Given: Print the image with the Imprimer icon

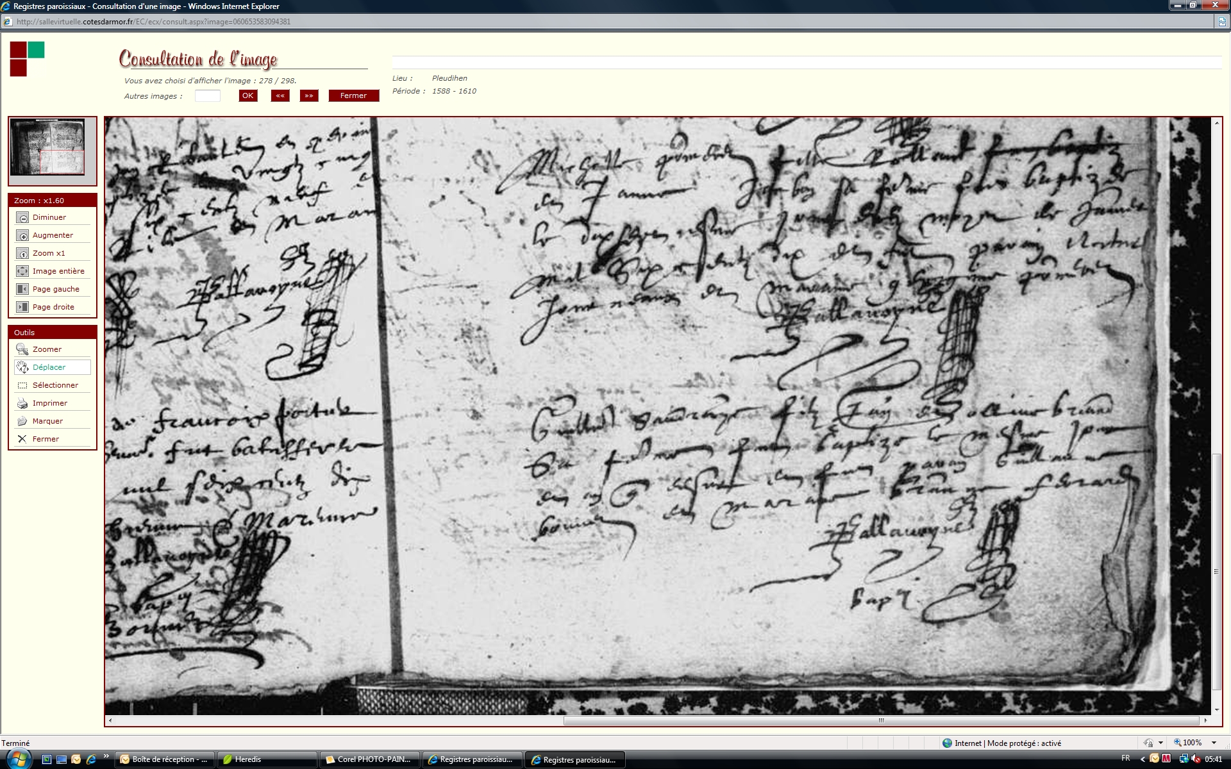Looking at the screenshot, I should (x=22, y=404).
